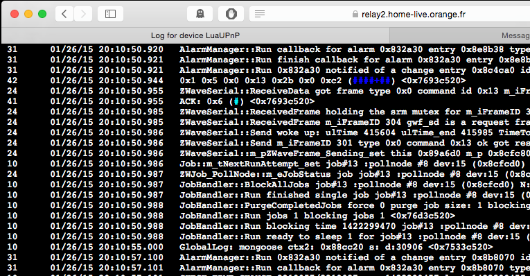Select the log text 'AlarmManager::Run finish callback'

tap(269, 60)
